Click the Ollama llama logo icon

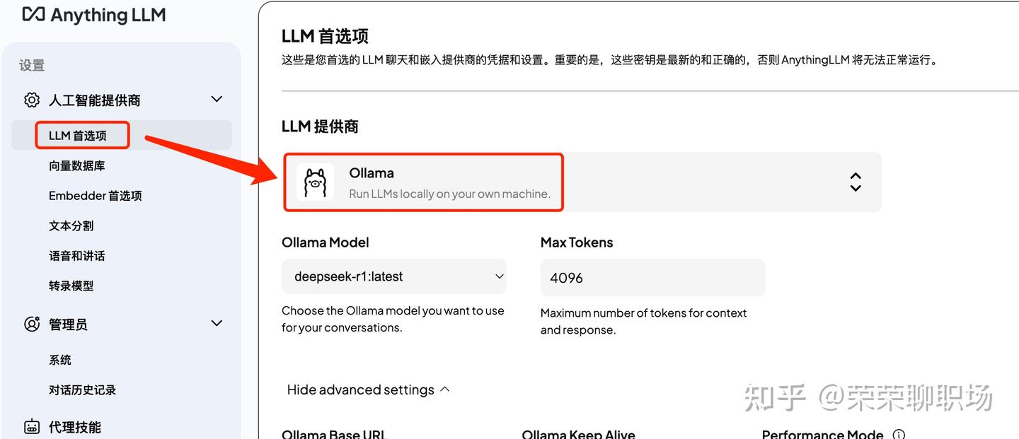point(315,182)
